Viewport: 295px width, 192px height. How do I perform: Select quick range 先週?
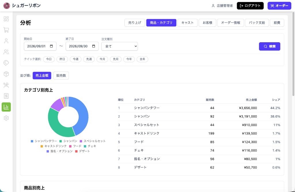(x=89, y=59)
